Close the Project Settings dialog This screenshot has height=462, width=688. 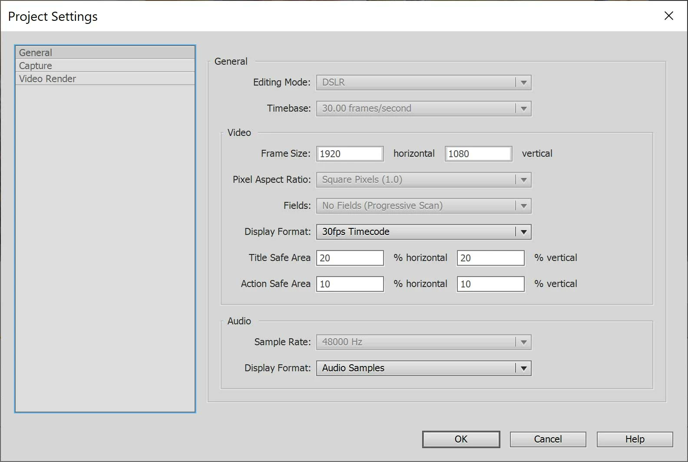pyautogui.click(x=669, y=16)
